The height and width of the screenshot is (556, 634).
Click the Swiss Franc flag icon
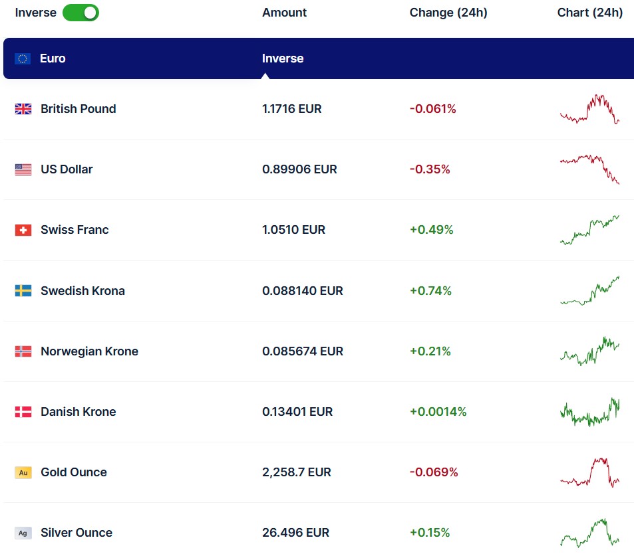(23, 230)
